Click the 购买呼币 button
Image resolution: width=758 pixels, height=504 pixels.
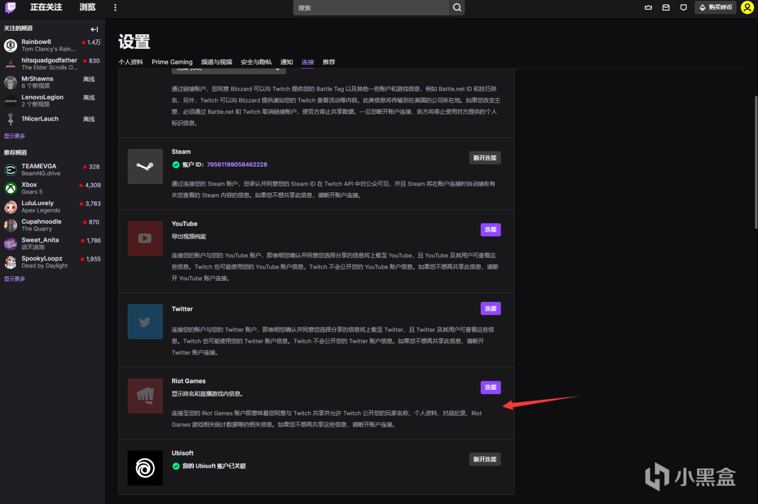[x=715, y=7]
